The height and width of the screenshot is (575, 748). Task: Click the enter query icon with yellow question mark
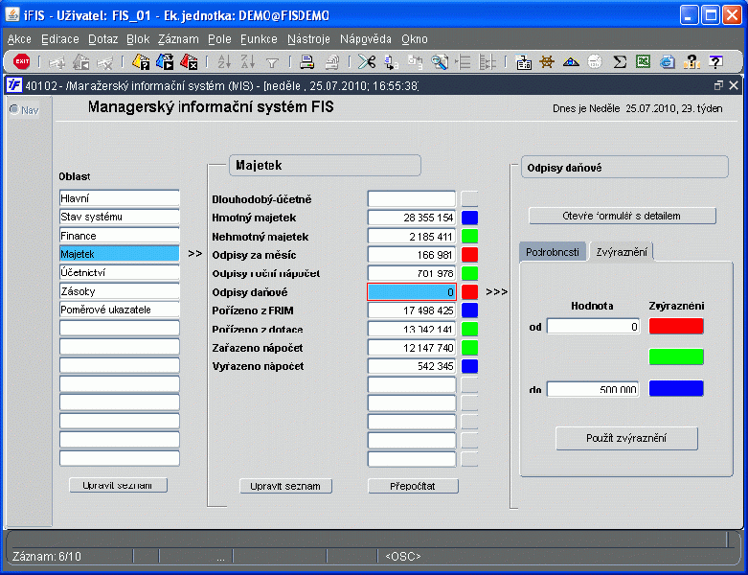141,61
